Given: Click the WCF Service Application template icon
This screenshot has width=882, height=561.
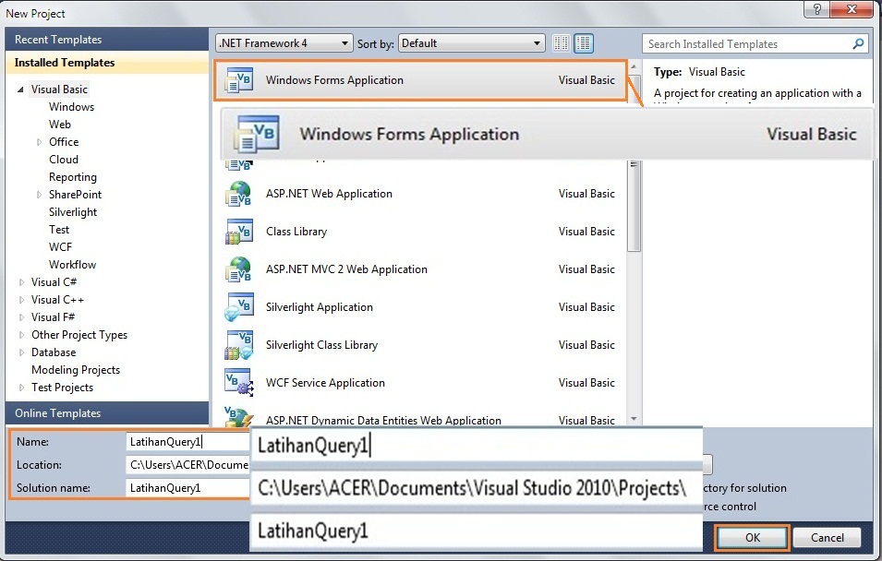Looking at the screenshot, I should click(x=239, y=383).
